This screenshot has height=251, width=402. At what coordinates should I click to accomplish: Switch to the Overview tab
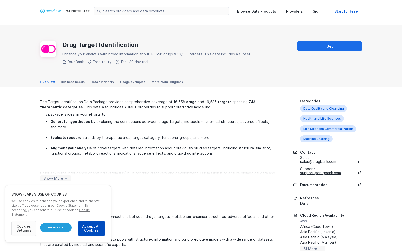click(x=47, y=82)
